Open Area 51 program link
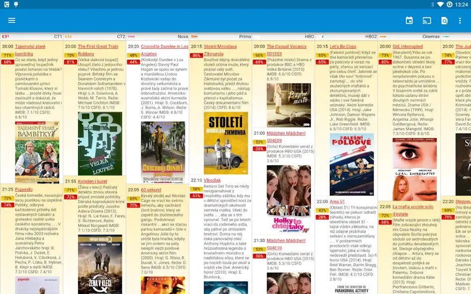This screenshot has height=294, width=471. coord(337,202)
